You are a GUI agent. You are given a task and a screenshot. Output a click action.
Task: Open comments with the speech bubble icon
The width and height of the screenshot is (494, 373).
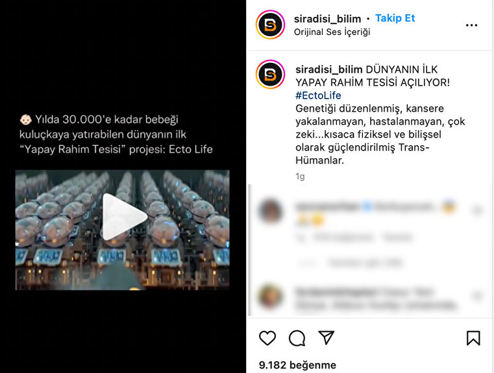[x=297, y=338]
